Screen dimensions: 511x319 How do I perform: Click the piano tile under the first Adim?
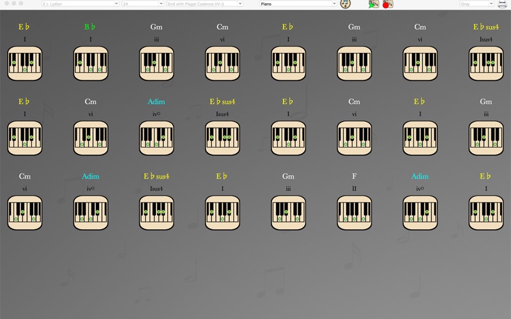[156, 138]
